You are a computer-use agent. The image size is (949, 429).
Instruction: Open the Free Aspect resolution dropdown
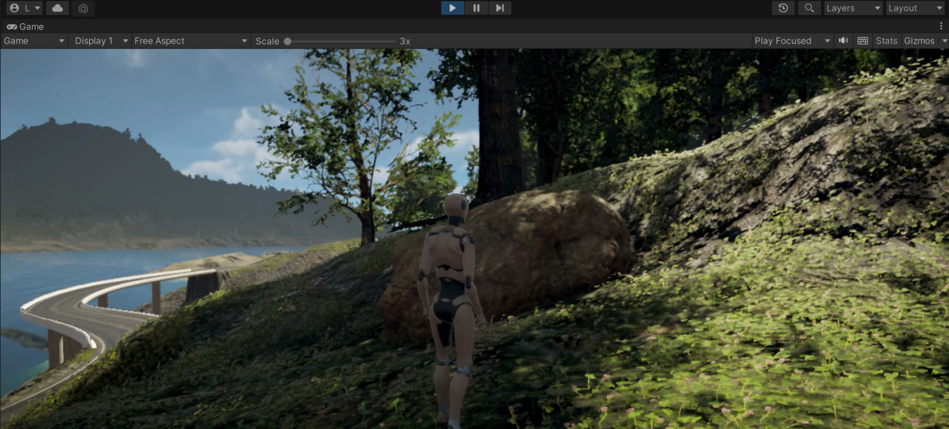coord(191,41)
